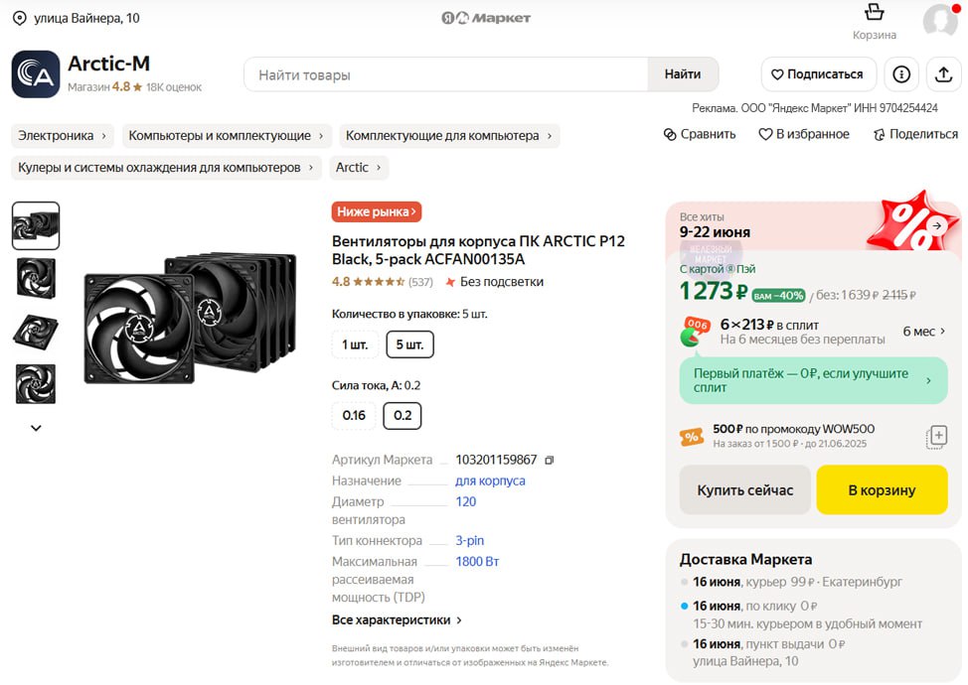The width and height of the screenshot is (968, 685).
Task: Click the store info icon
Action: click(x=901, y=74)
